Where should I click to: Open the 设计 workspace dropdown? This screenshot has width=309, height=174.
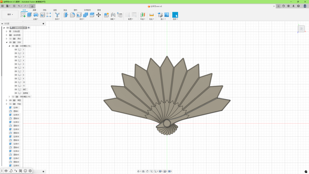click(10, 14)
